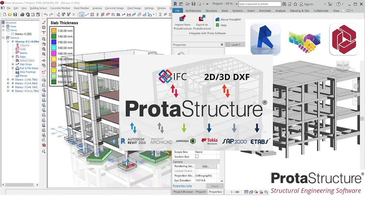
Task: Click Open folder icon in ProtaStructure toolbar
Action: 10,15
